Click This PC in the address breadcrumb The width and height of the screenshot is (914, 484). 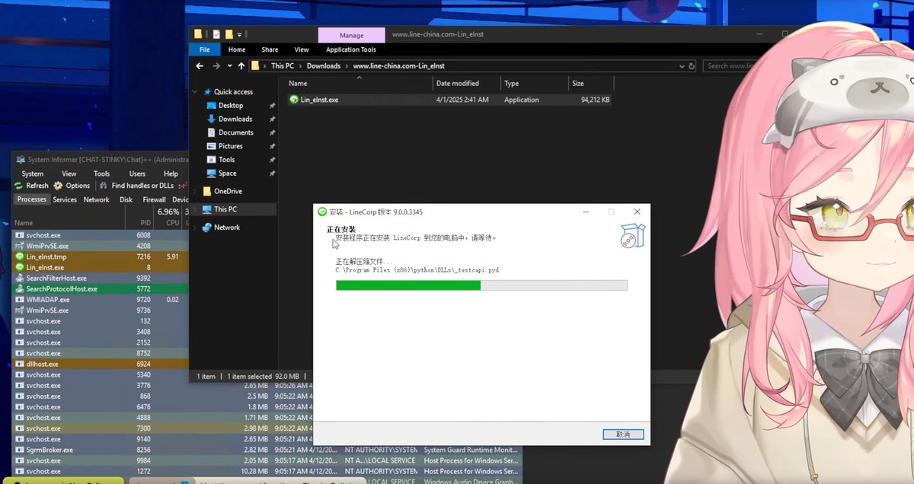284,66
